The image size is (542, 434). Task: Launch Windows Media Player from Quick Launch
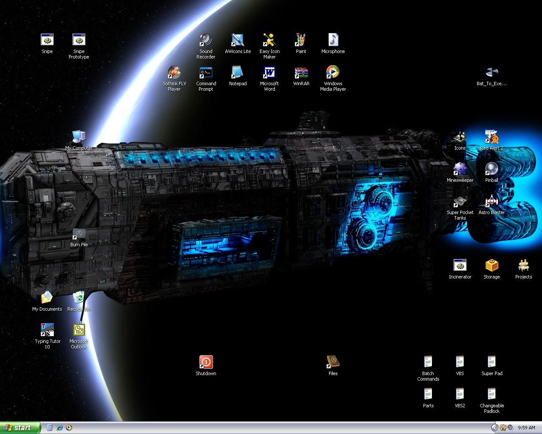[x=69, y=428]
